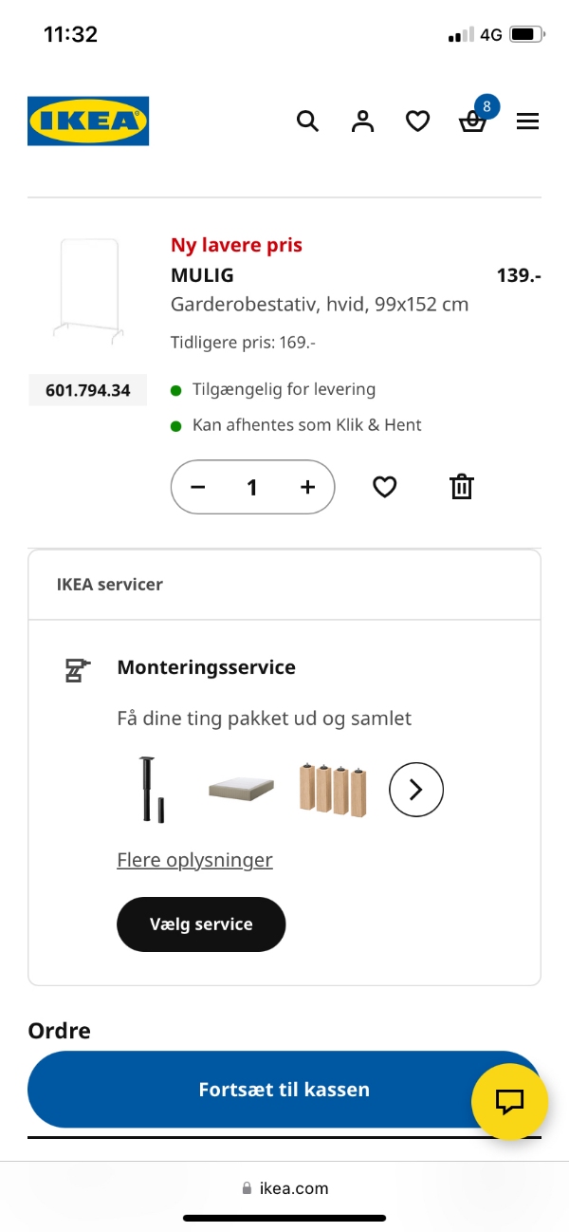Screen dimensions: 569x1232
Task: Open the account profile icon
Action: pyautogui.click(x=362, y=121)
